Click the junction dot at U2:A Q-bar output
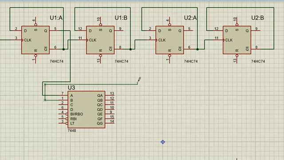284x160 pixels. pos(197,49)
